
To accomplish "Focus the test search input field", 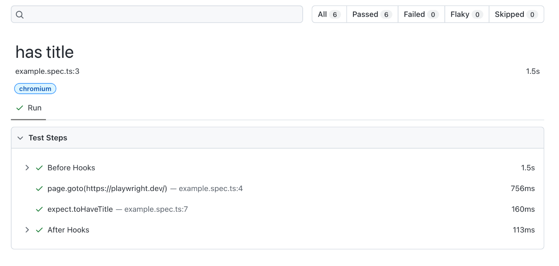I will pyautogui.click(x=157, y=14).
